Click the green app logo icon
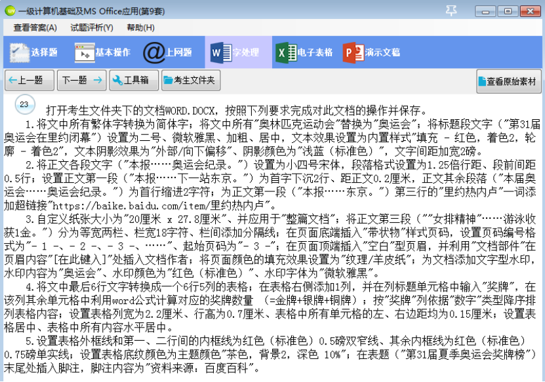The height and width of the screenshot is (382, 545). point(10,10)
